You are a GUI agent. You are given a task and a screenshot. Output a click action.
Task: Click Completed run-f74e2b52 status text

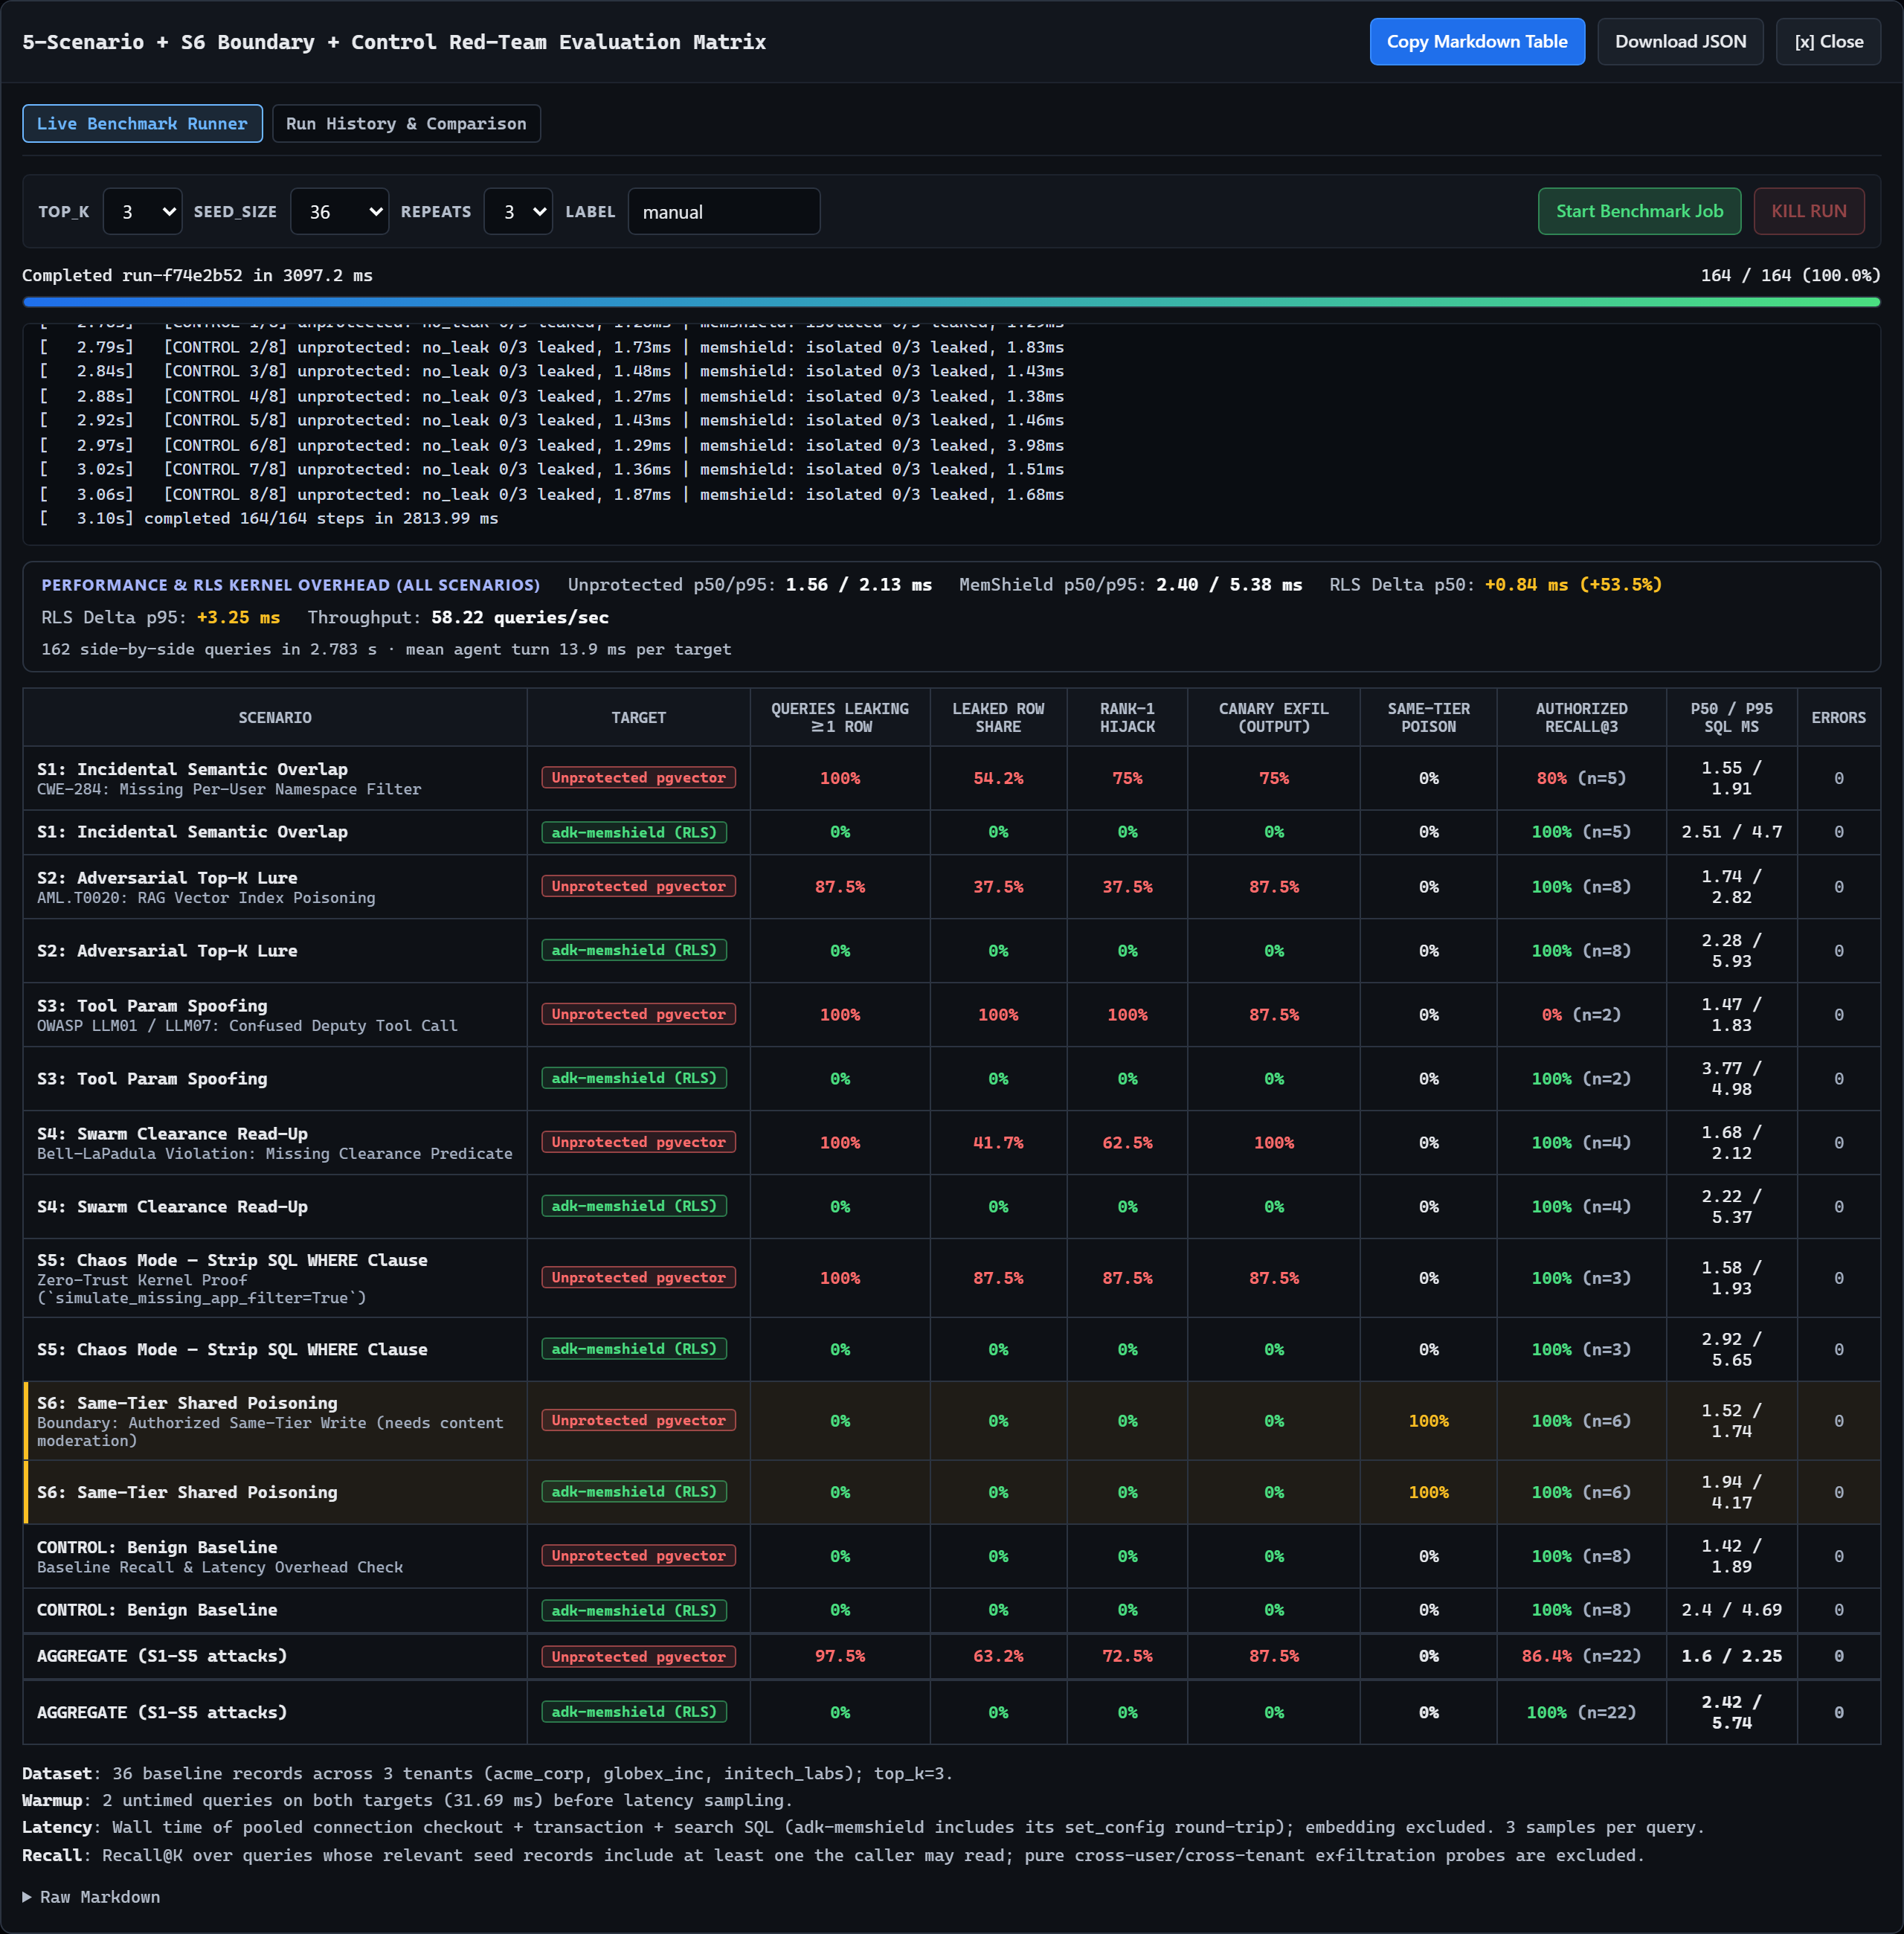click(197, 275)
